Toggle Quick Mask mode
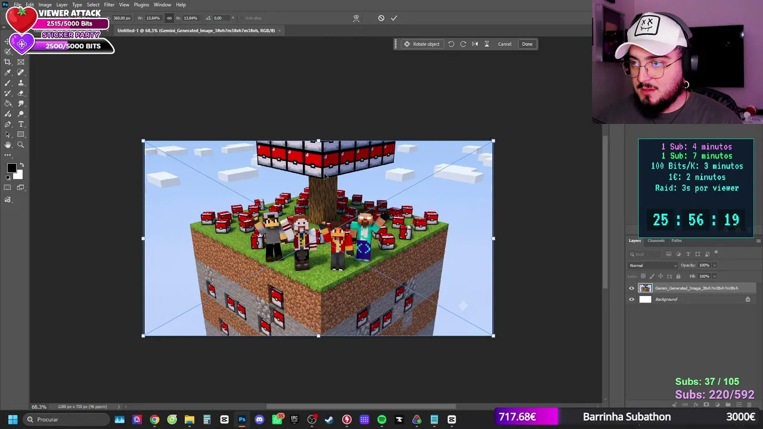This screenshot has width=763, height=429. 8,188
